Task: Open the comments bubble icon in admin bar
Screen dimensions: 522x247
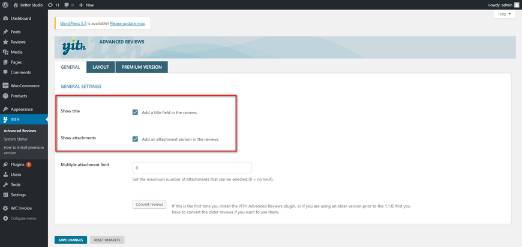Action: point(67,5)
